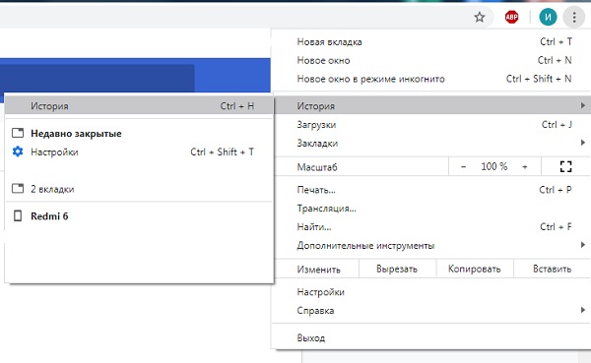This screenshot has height=363, width=591.
Task: Click the Вставить button
Action: (x=553, y=269)
